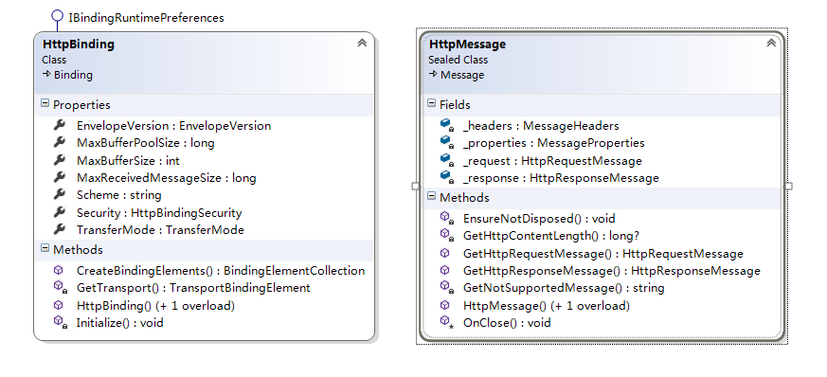Click inheritance arrow icon beside Binding base type

click(x=46, y=75)
